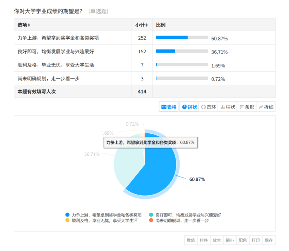Switch to 折线 line chart view
The width and height of the screenshot is (289, 251).
pos(266,107)
